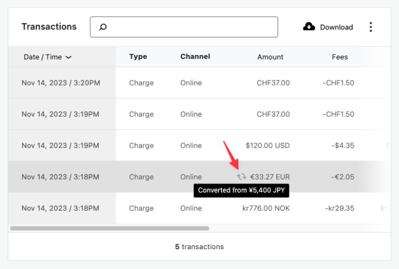Click the €33.27 EUR amount
This screenshot has width=399, height=269.
pos(270,177)
